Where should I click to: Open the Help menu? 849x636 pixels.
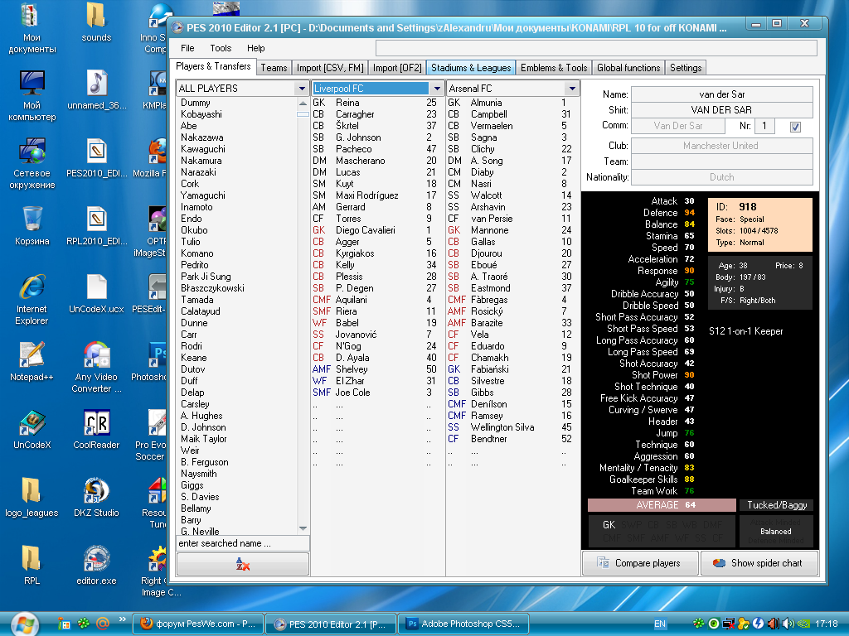(x=255, y=48)
